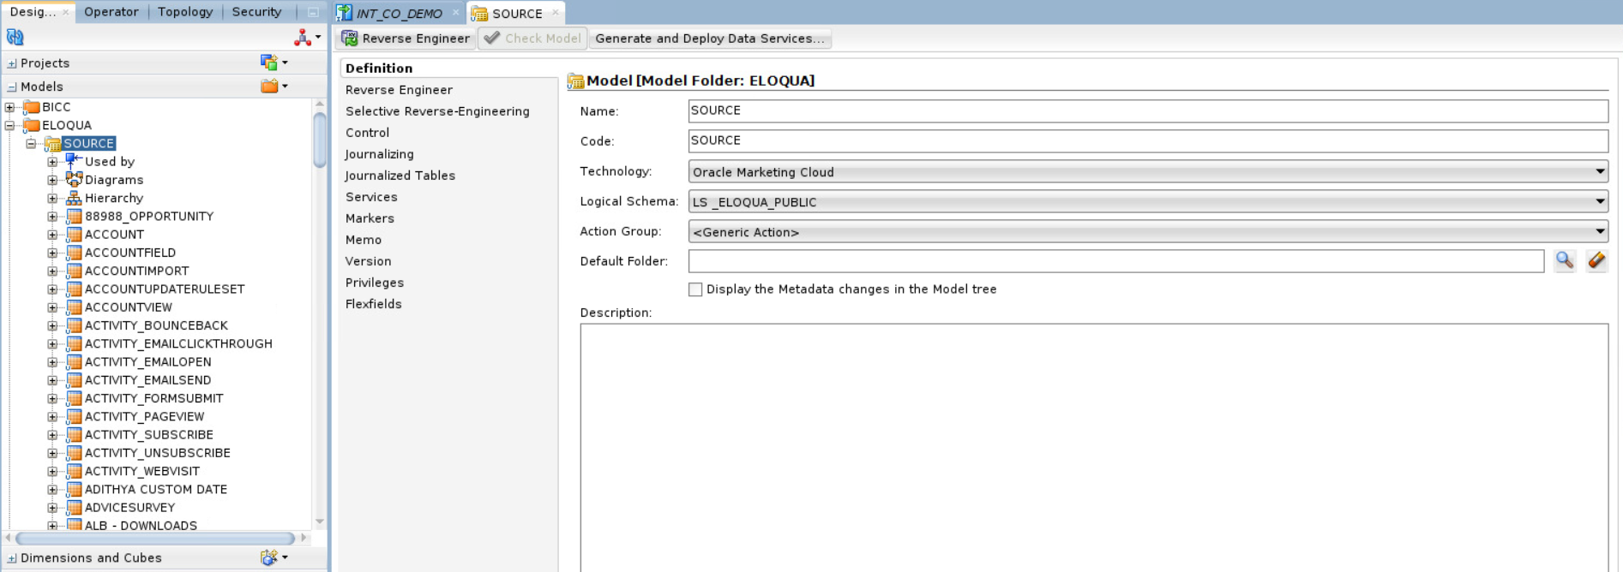Click into the Description text area
Viewport: 1623px width, 572px height.
1093,445
